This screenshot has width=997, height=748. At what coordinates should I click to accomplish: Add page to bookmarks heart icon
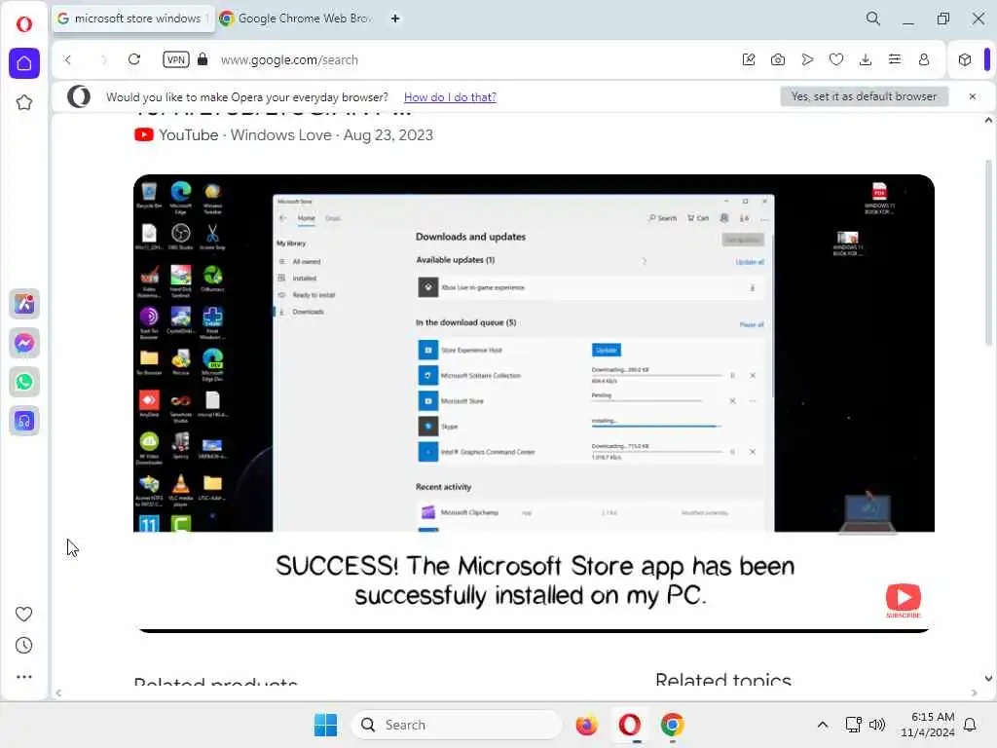tap(836, 59)
